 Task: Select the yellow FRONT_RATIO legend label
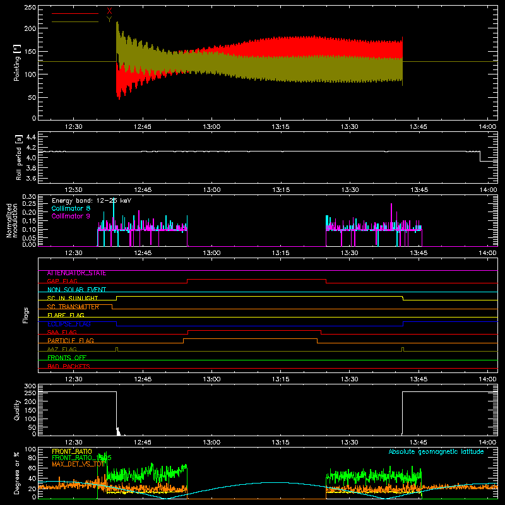point(72,451)
